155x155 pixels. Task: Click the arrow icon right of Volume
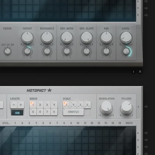(x=146, y=107)
